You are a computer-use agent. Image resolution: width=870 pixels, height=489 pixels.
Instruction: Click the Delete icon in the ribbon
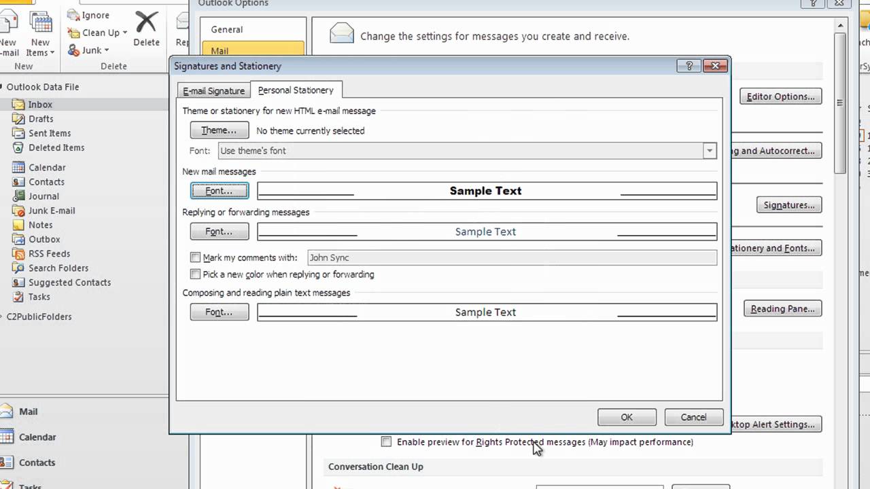tap(146, 28)
